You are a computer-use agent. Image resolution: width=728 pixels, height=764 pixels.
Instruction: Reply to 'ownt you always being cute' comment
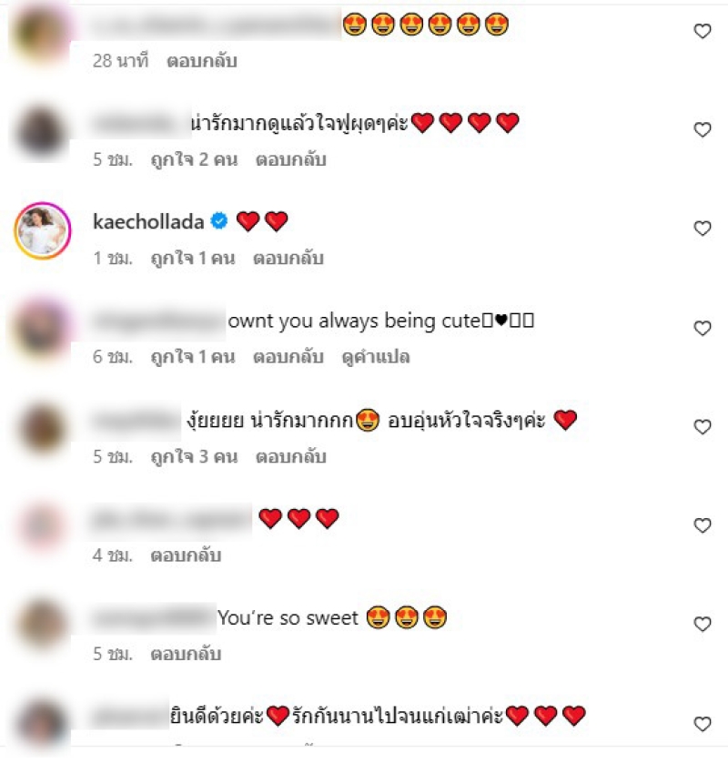click(x=288, y=357)
